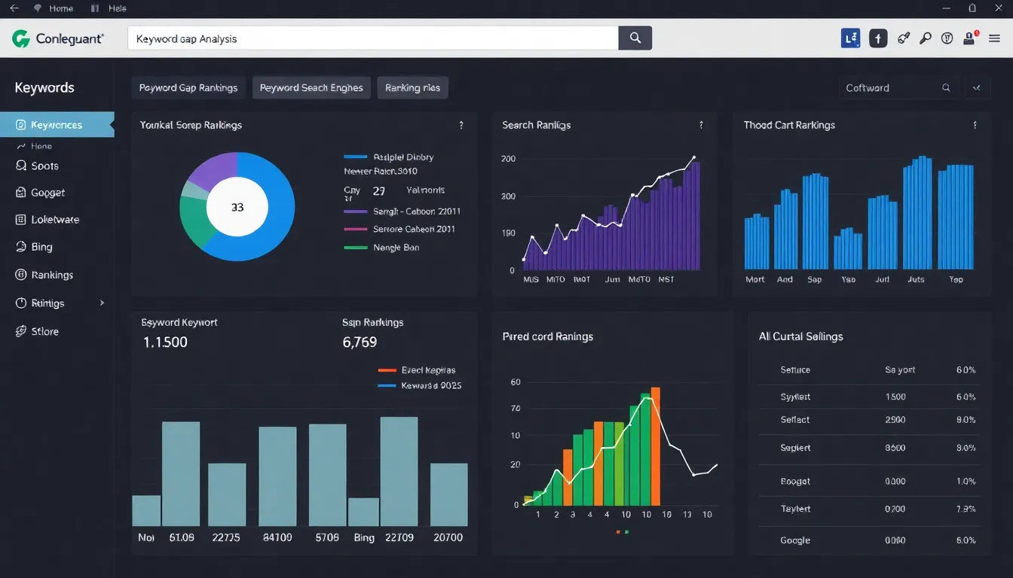Select the Rarking ries tab
1013x578 pixels.
[412, 87]
